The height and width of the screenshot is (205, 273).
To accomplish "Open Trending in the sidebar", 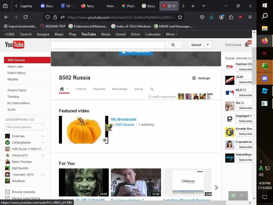I will (13, 97).
